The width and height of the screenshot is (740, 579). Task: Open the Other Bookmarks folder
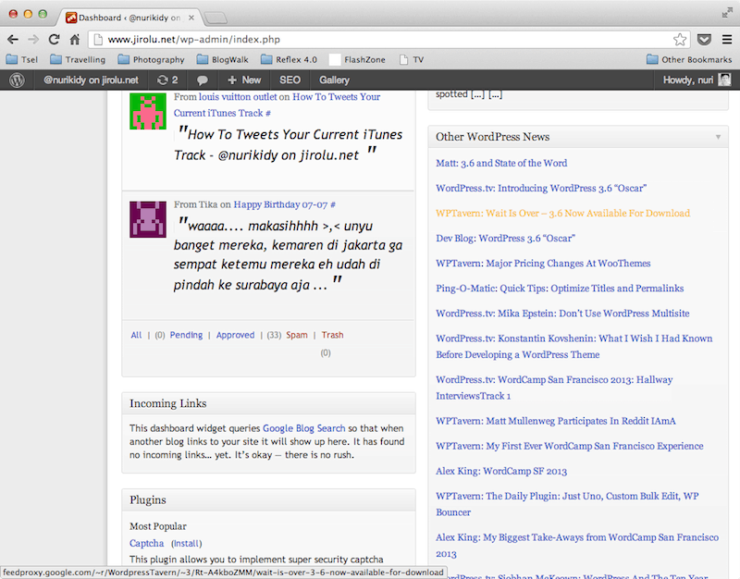[x=689, y=59]
